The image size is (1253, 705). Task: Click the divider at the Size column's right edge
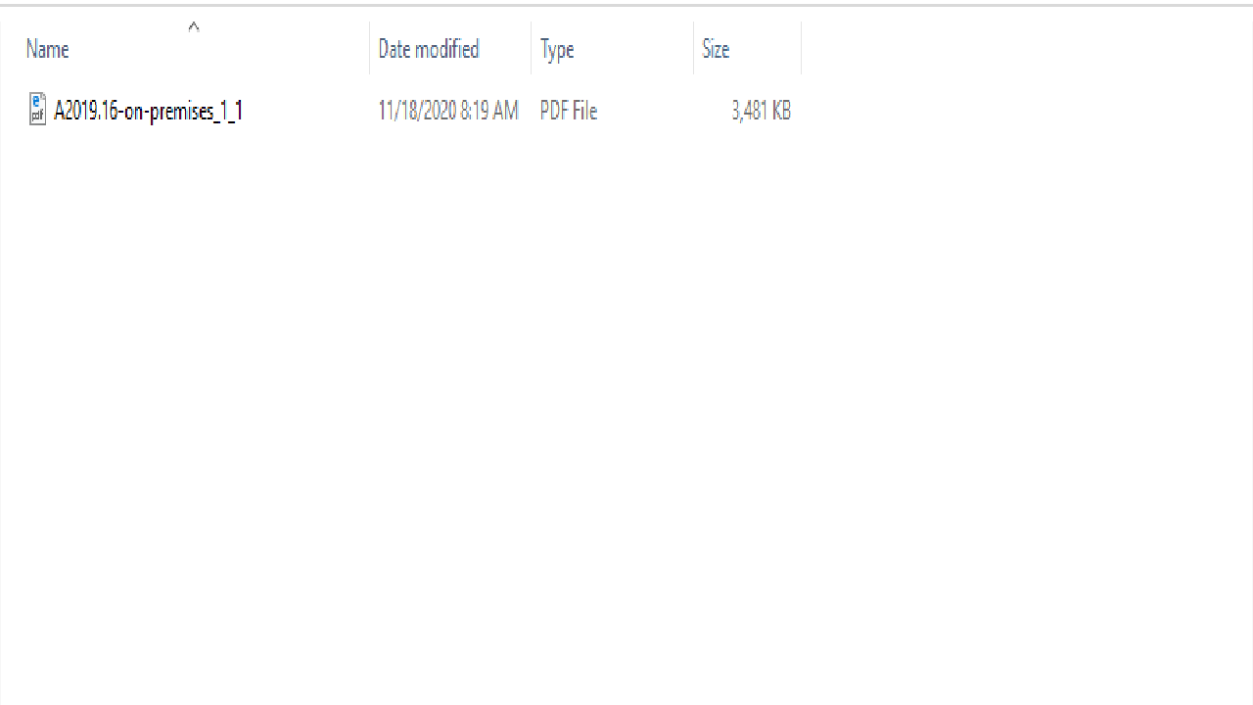tap(801, 48)
